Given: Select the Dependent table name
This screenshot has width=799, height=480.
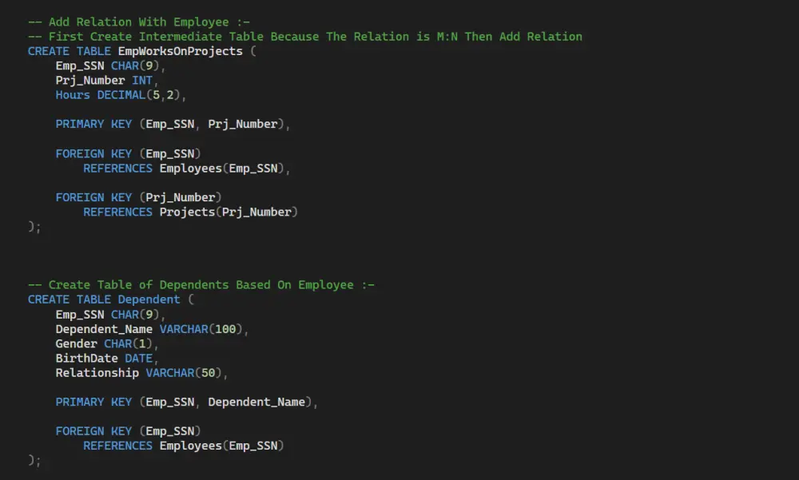Looking at the screenshot, I should 148,299.
